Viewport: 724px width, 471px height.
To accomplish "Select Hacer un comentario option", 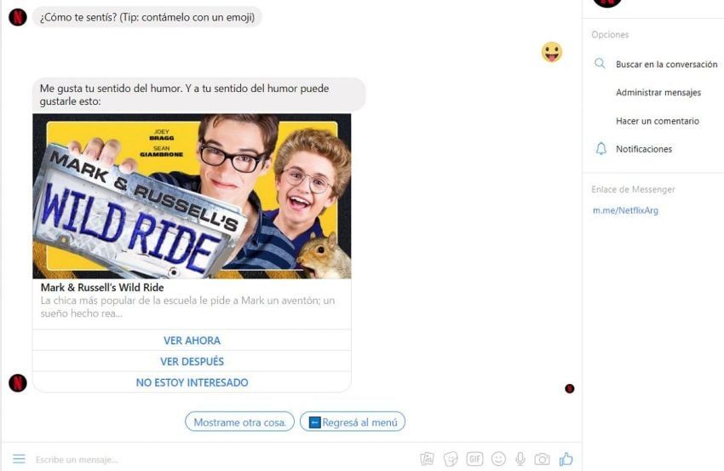I will pos(658,121).
